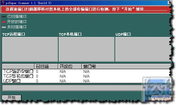Click the 端口号 column header
176x105 pixels.
coord(126,66)
